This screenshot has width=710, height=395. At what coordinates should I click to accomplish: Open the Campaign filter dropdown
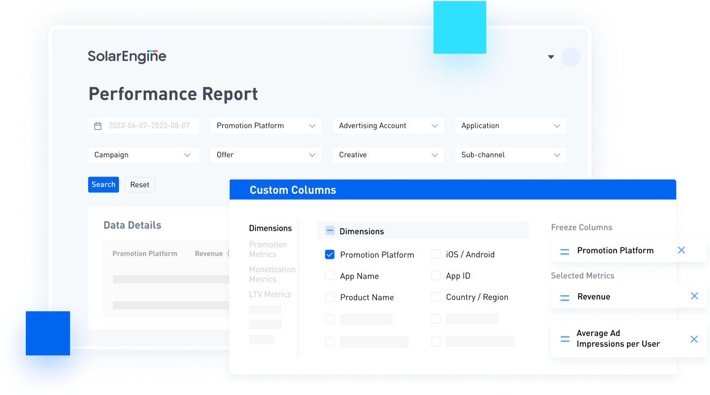pyautogui.click(x=144, y=155)
